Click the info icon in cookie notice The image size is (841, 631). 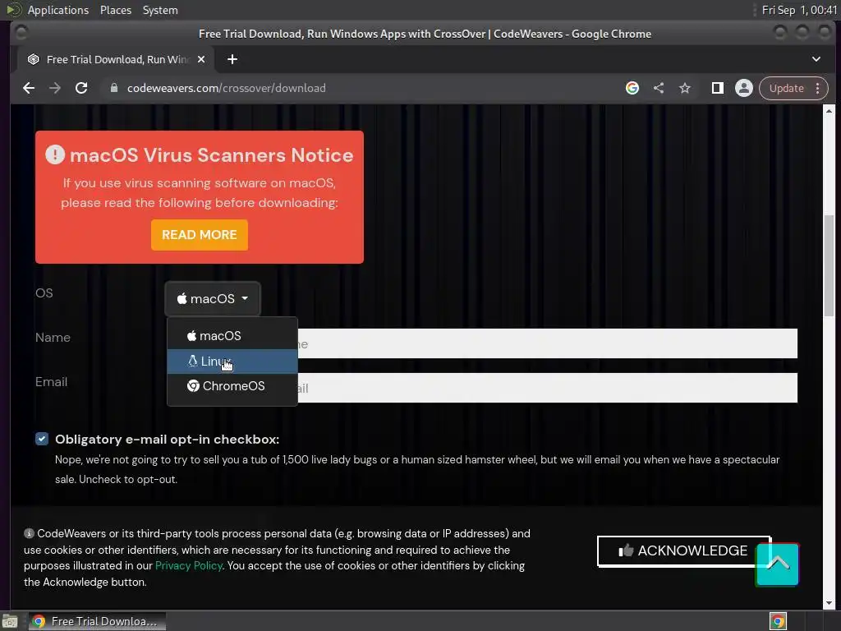(x=29, y=533)
